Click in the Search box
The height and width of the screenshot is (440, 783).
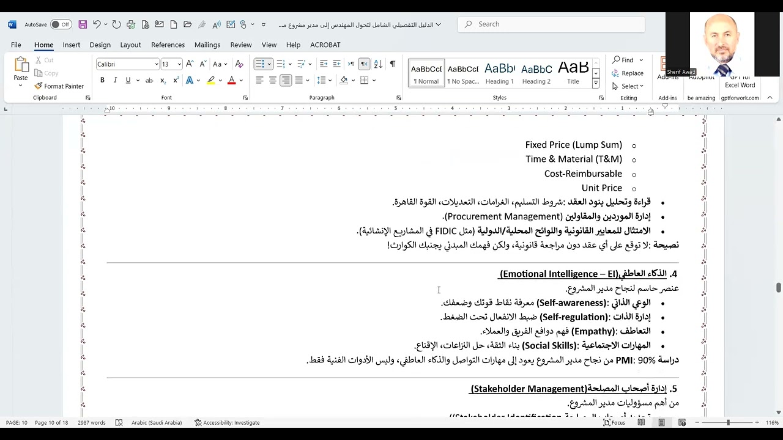pyautogui.click(x=551, y=24)
